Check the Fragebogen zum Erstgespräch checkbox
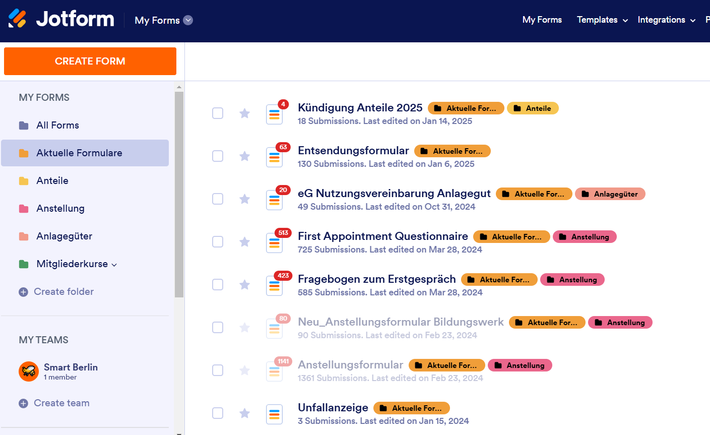 point(218,284)
